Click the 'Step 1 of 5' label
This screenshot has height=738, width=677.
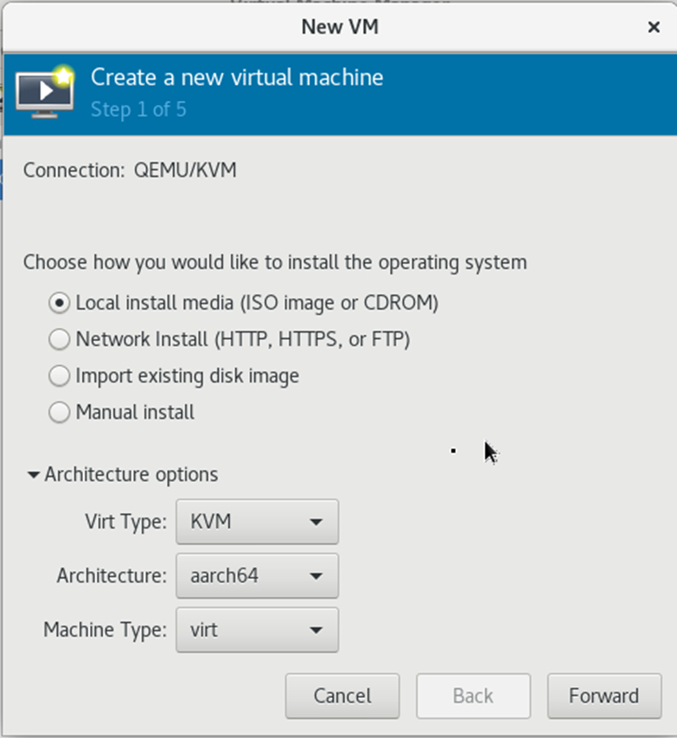138,110
